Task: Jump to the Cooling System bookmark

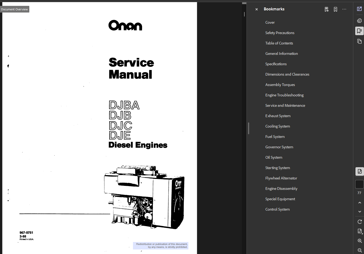Action: pos(277,126)
